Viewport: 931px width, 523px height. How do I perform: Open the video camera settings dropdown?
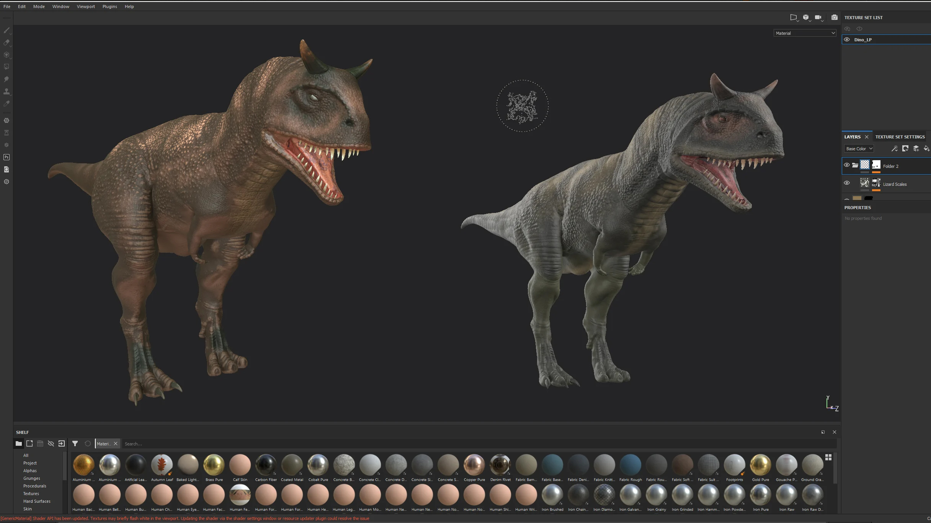(x=819, y=18)
